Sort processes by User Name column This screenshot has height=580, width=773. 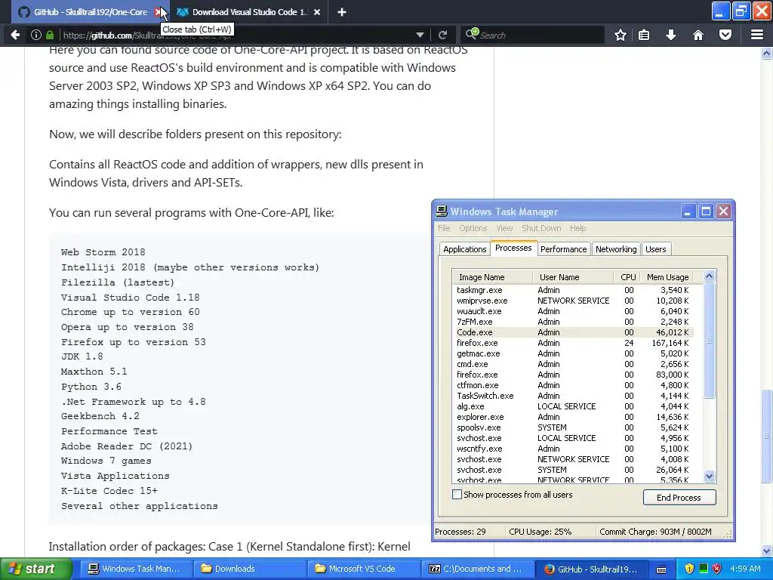tap(573, 277)
